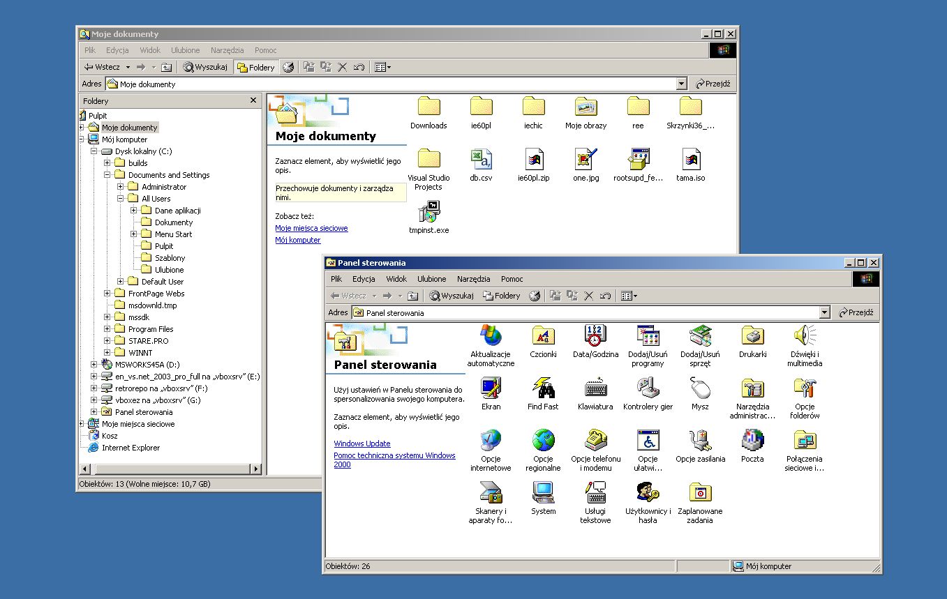This screenshot has height=599, width=947.
Task: Click the Mój komputer link
Action: pyautogui.click(x=298, y=240)
